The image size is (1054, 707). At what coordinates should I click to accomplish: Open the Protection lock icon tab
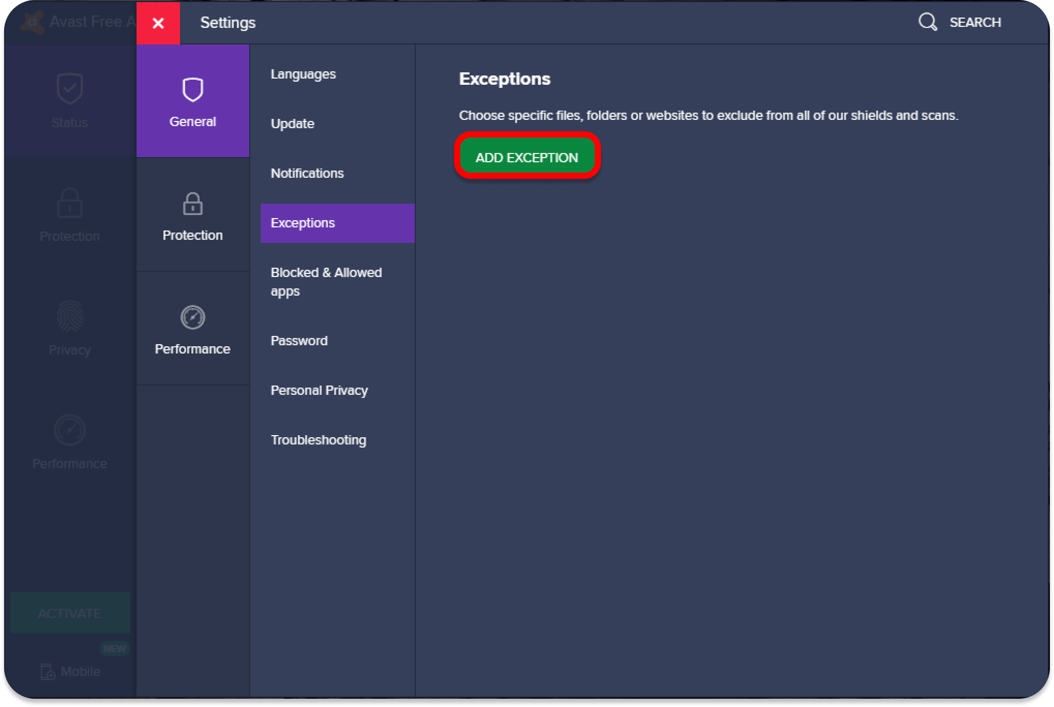click(x=192, y=204)
